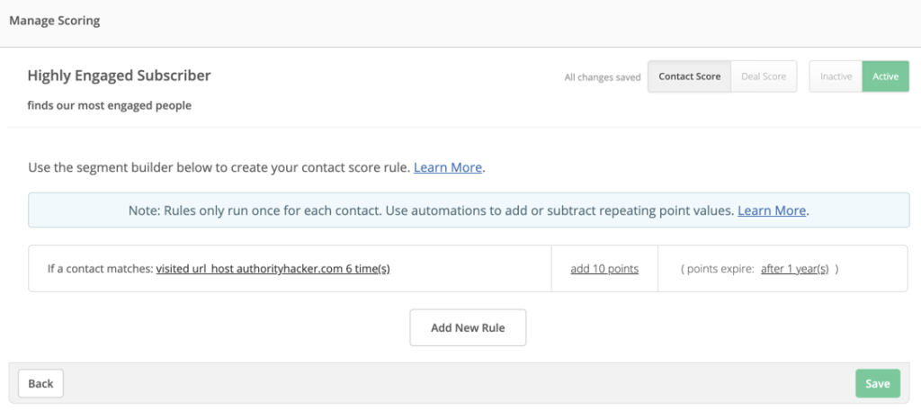921x420 pixels.
Task: Click the Add New Rule button
Action: point(468,328)
